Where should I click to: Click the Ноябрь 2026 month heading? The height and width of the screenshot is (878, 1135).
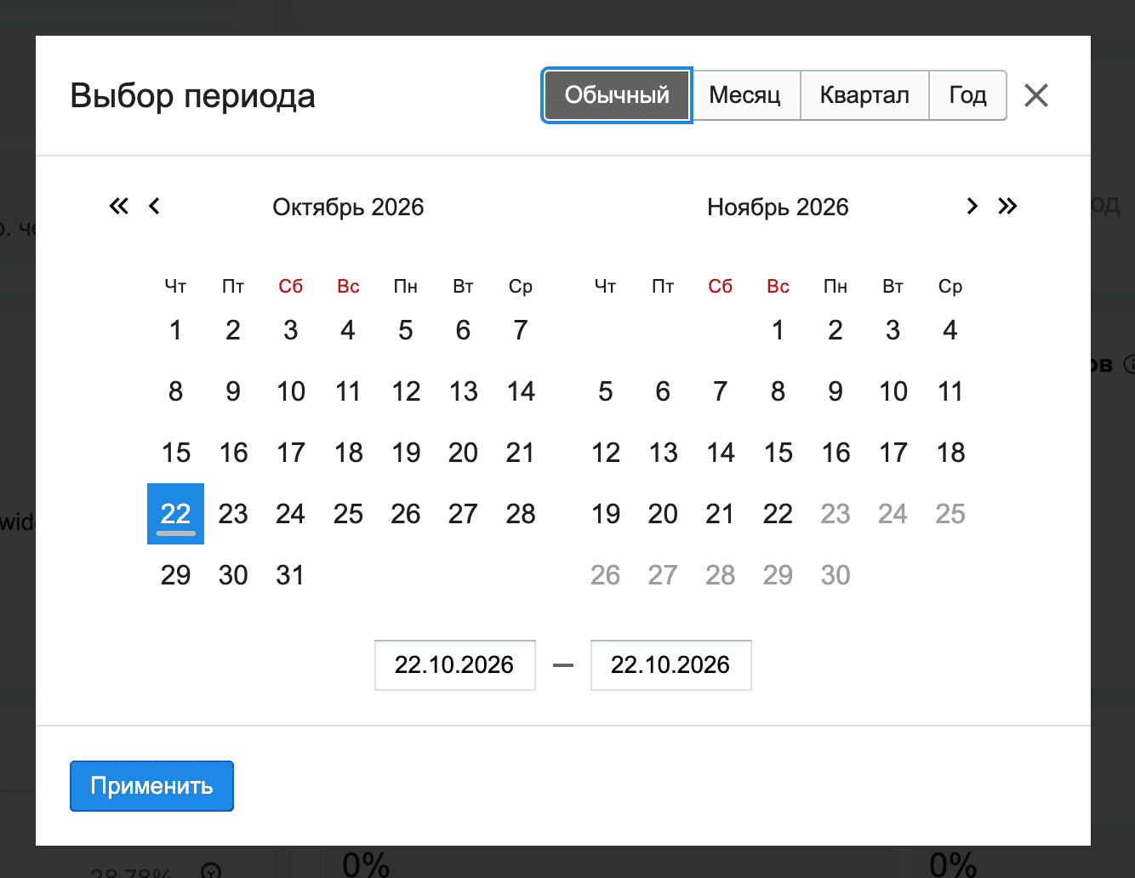(x=778, y=207)
